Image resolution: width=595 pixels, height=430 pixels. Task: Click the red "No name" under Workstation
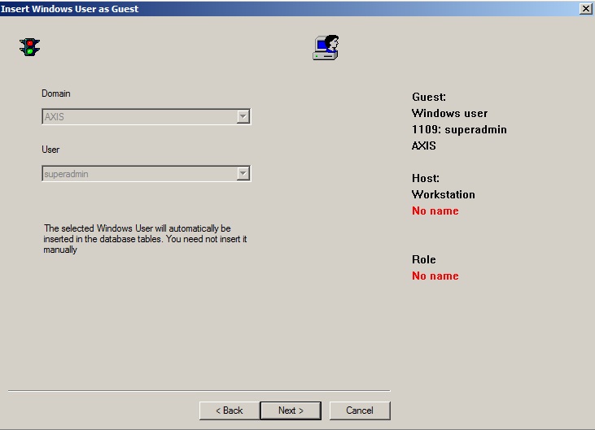click(x=435, y=211)
